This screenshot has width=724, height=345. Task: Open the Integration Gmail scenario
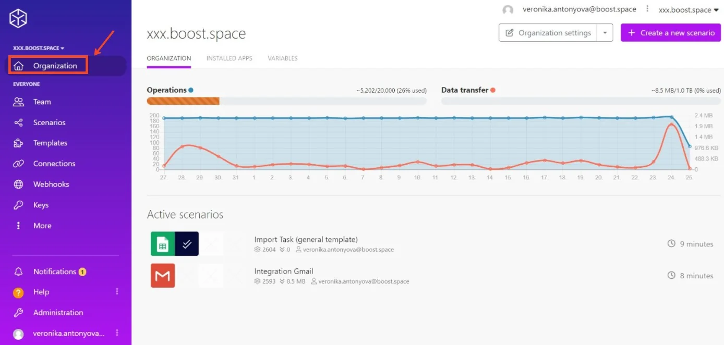click(x=284, y=272)
